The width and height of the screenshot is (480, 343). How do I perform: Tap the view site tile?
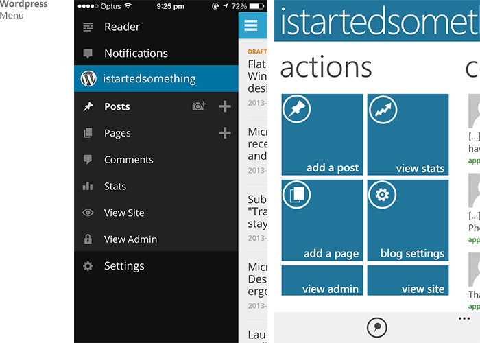[x=408, y=280]
